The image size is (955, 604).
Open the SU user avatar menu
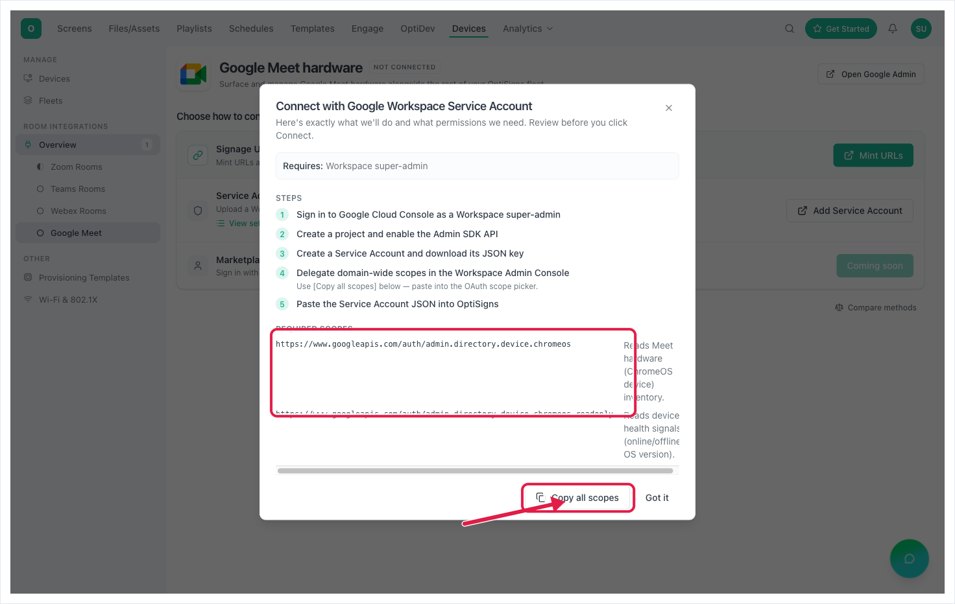coord(921,29)
